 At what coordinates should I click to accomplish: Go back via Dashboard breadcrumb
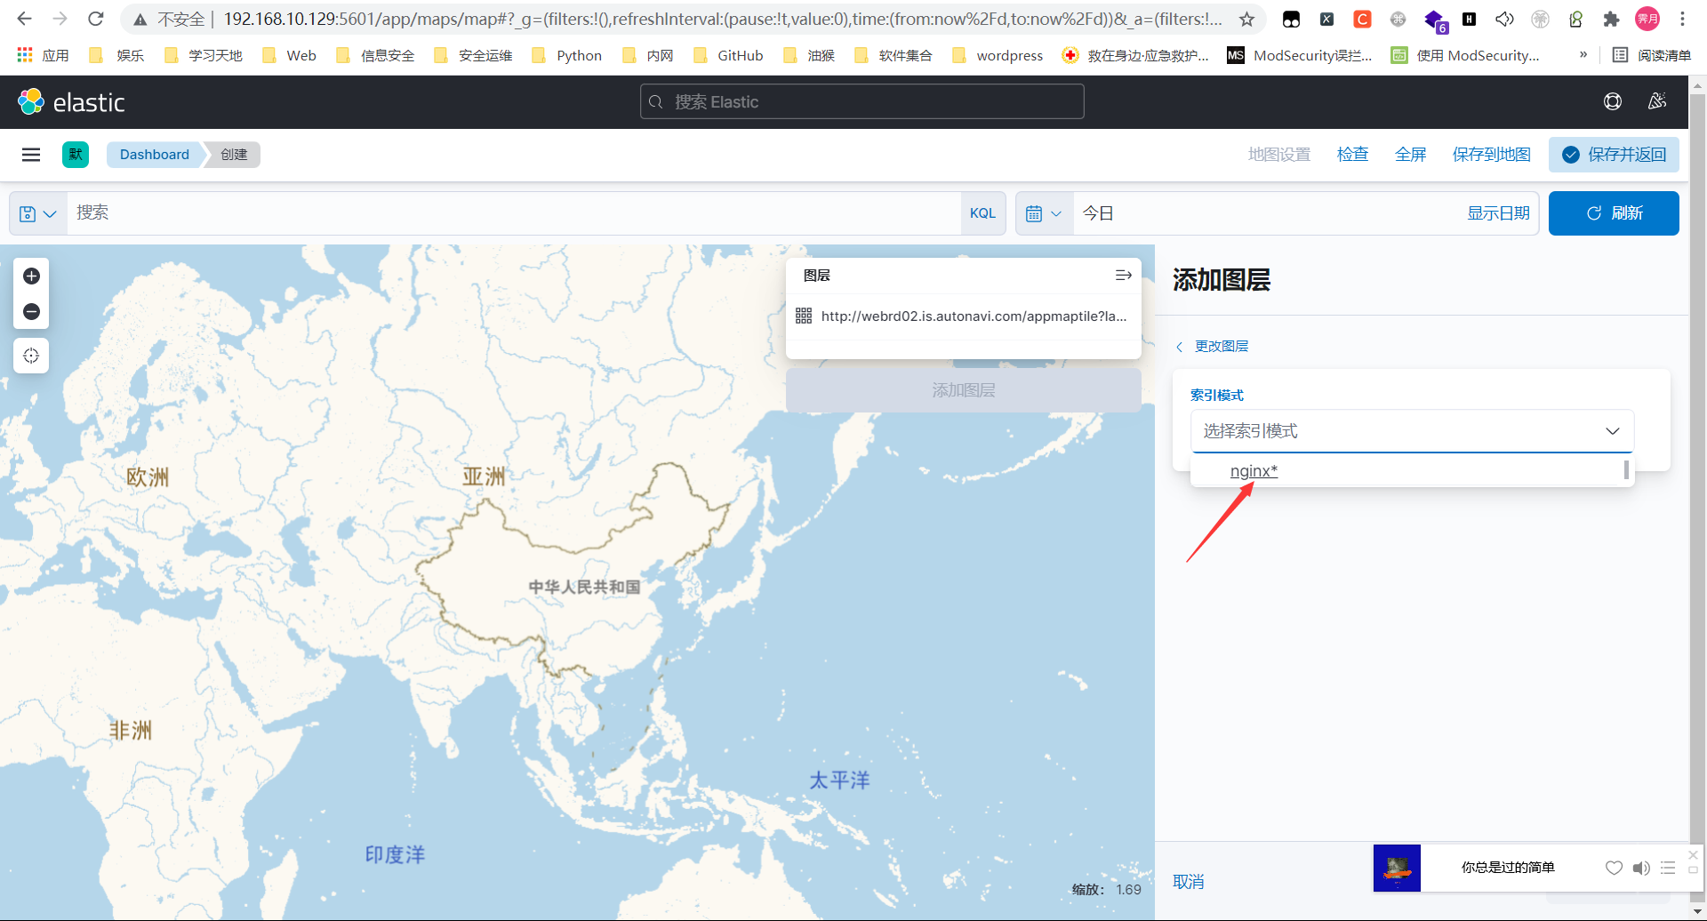pos(154,154)
